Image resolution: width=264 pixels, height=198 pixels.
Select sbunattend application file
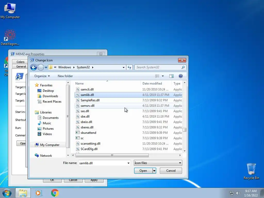coord(128,133)
